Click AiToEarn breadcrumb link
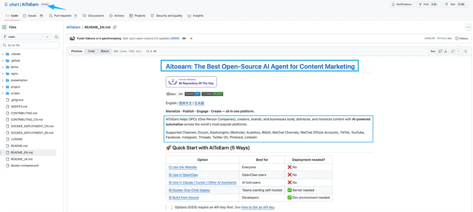The image size is (473, 212). point(73,27)
